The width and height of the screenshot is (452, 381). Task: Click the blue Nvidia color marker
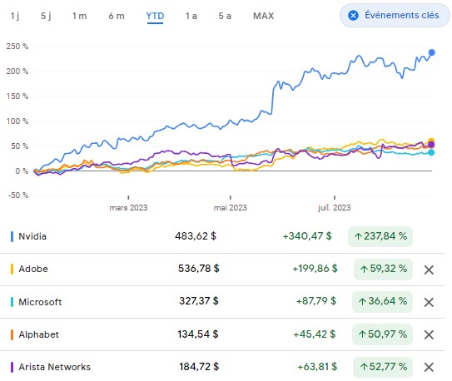click(x=12, y=237)
